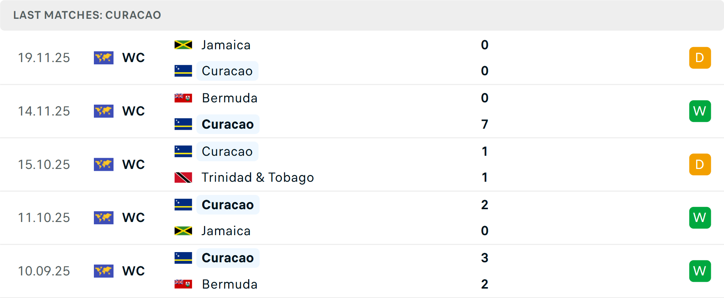
Task: Click draw badge for Jamaica vs Curacao
Action: coord(700,58)
